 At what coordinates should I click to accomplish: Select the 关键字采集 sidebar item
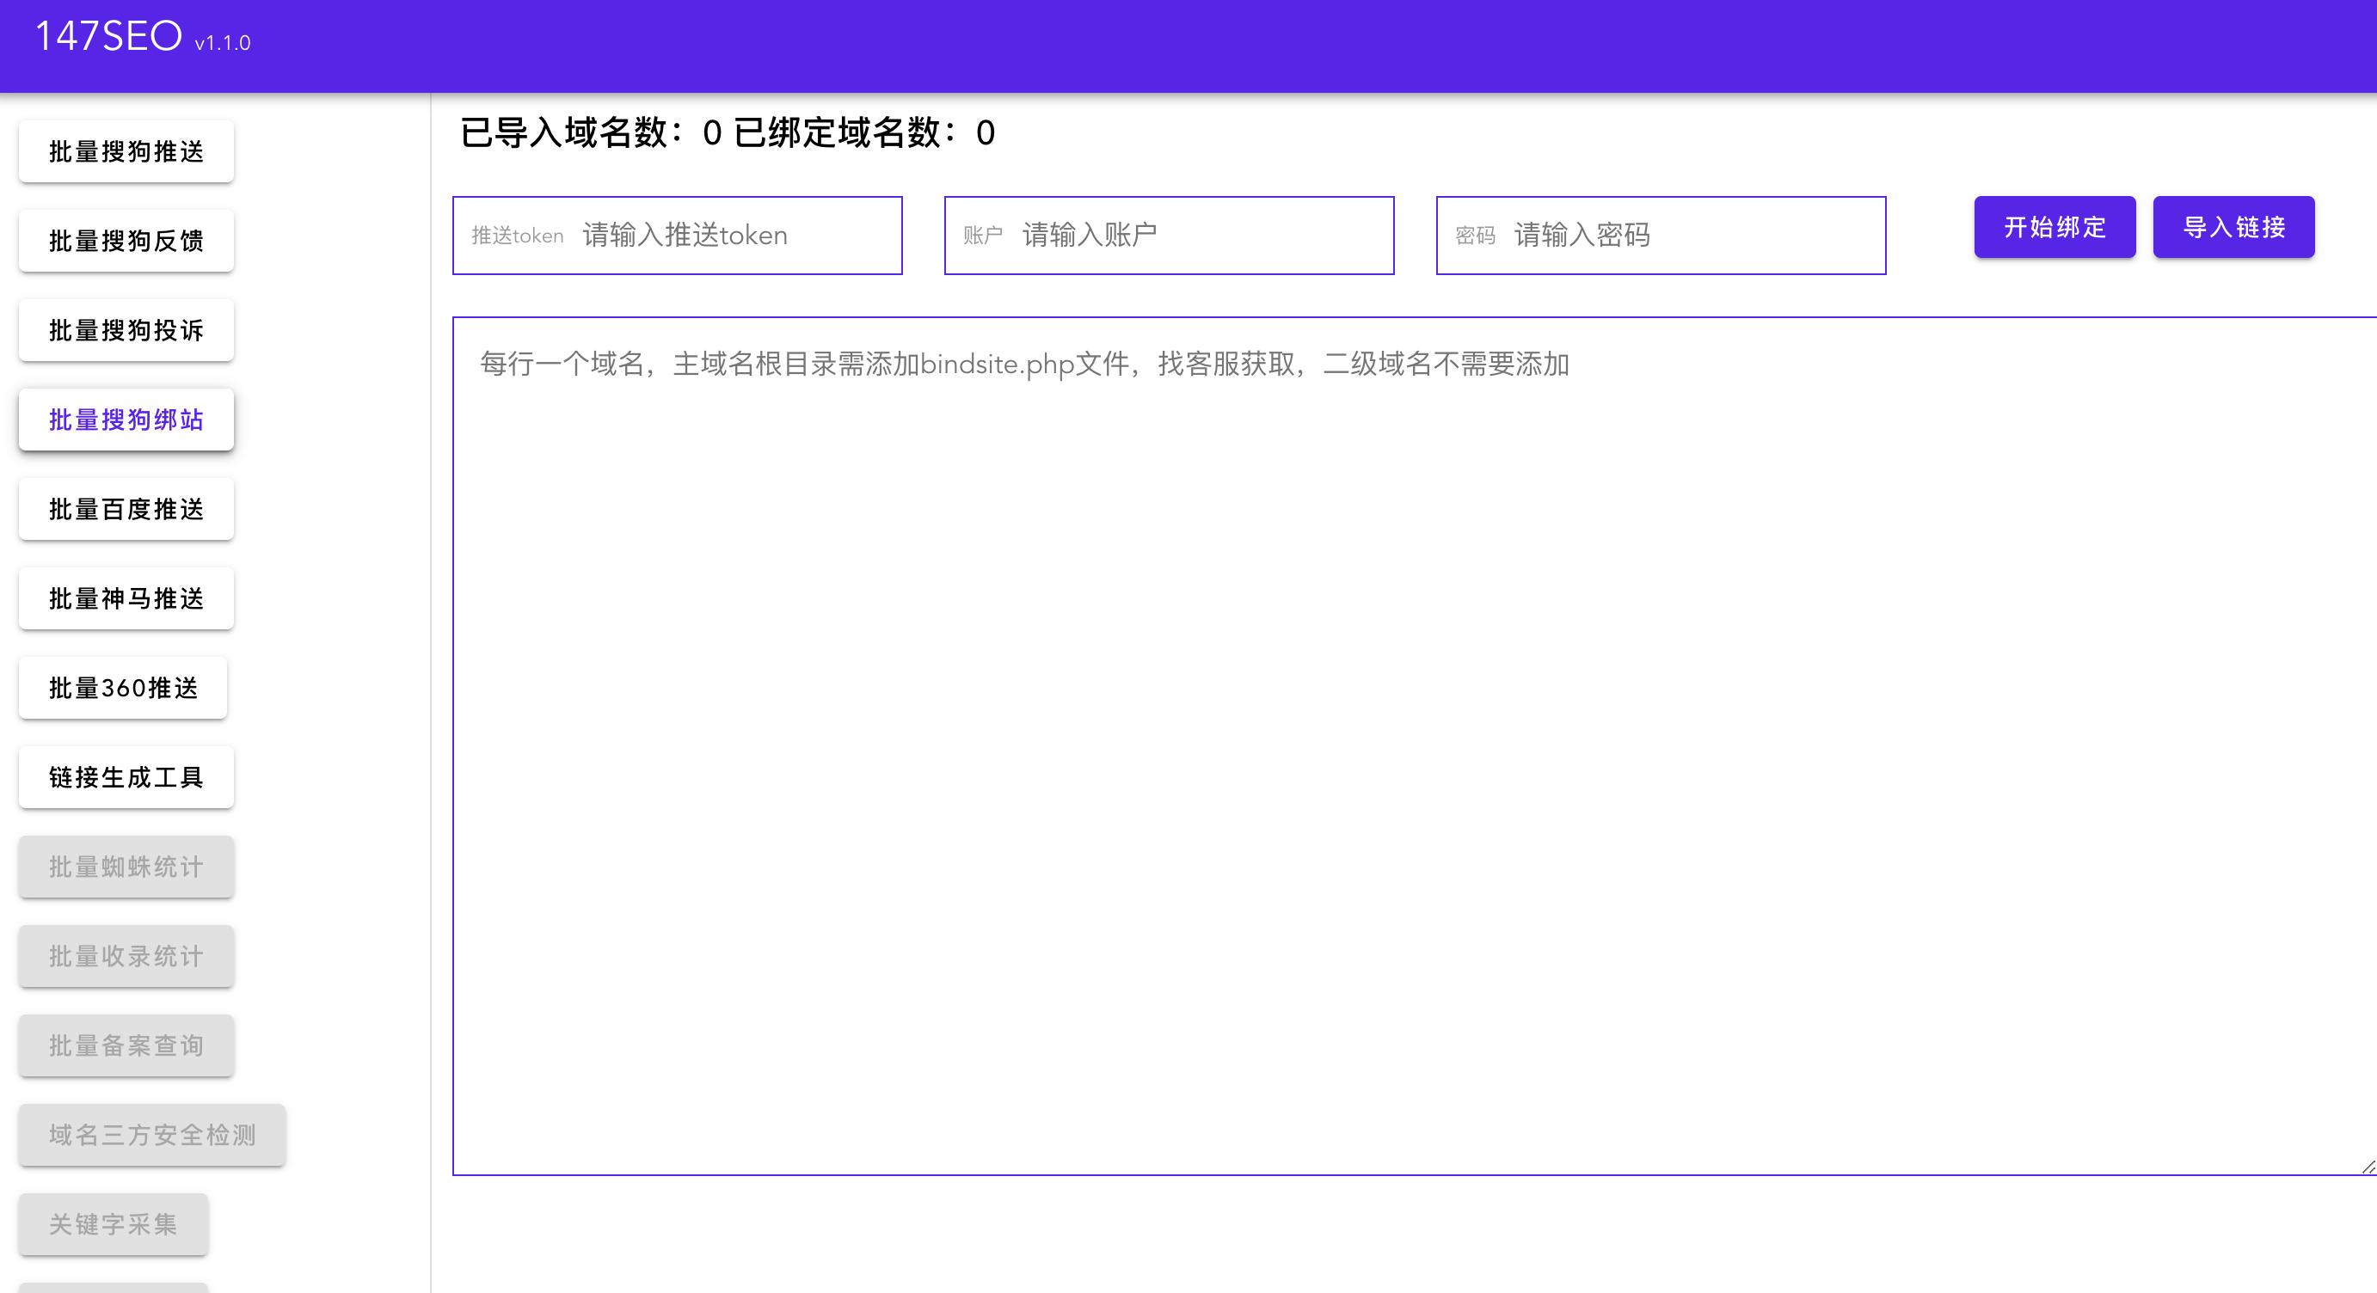coord(113,1225)
